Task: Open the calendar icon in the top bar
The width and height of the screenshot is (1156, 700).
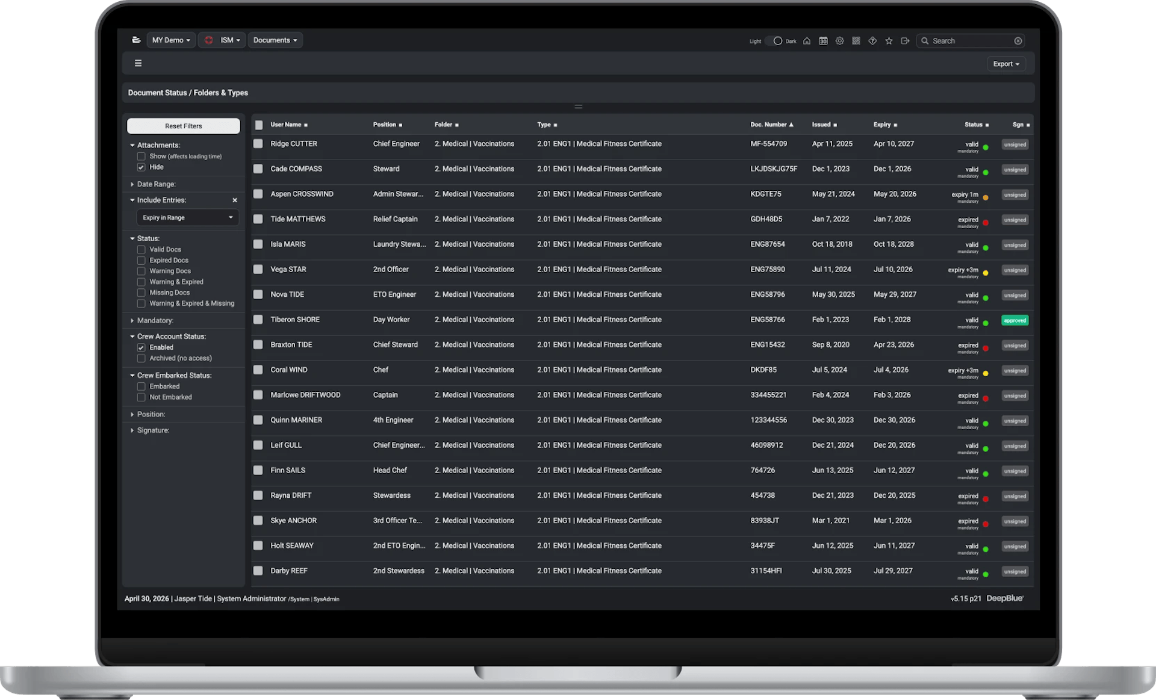Action: 823,41
